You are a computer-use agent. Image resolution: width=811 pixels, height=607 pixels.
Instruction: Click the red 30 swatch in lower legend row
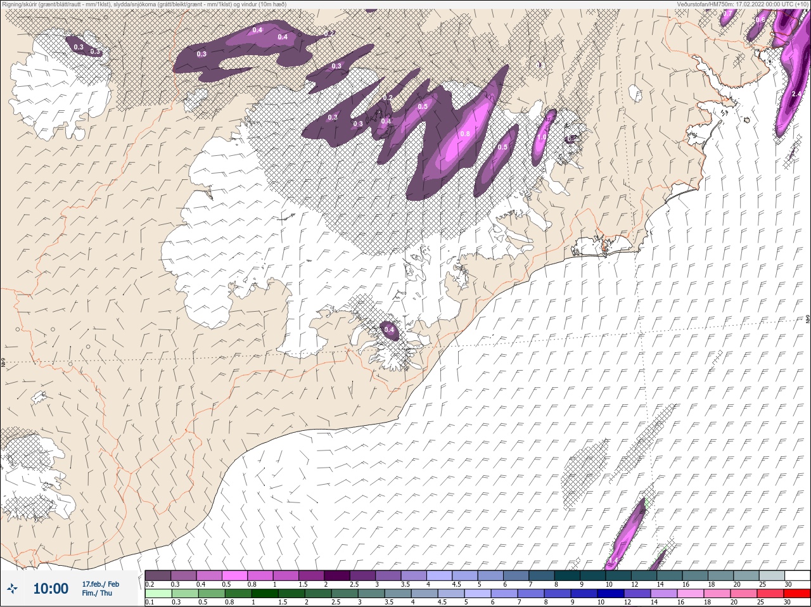[796, 594]
